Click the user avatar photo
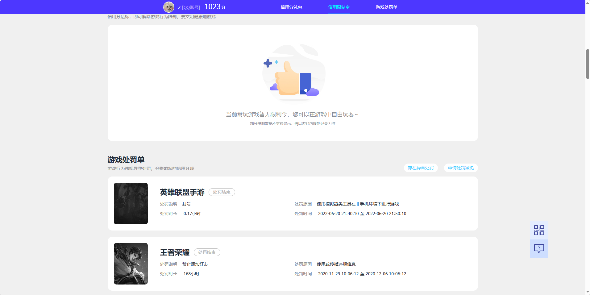This screenshot has width=590, height=295. 169,7
